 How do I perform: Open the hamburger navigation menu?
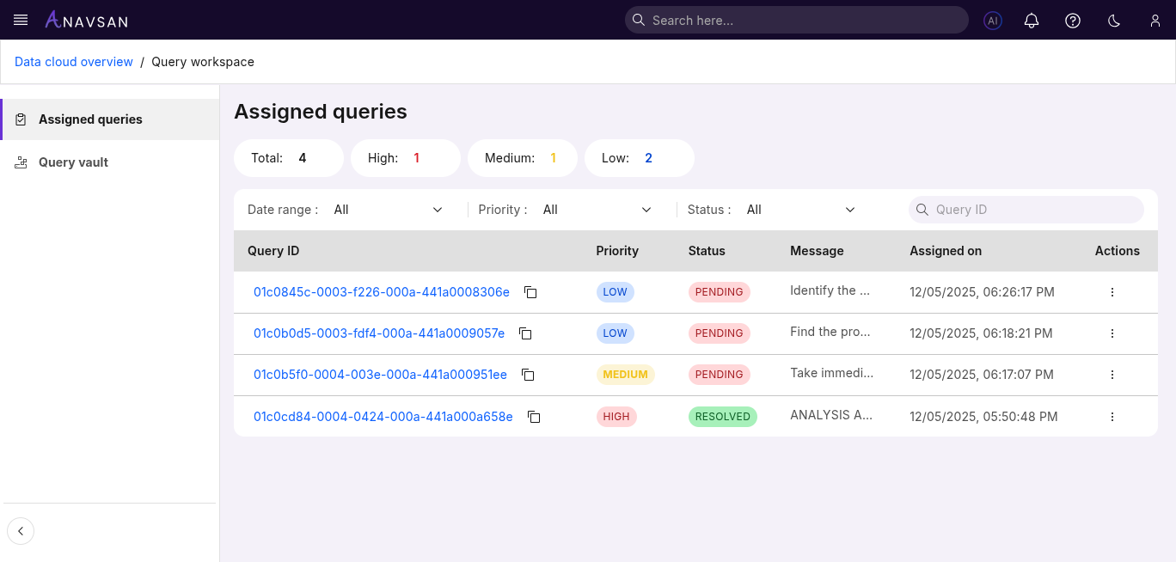pyautogui.click(x=20, y=20)
